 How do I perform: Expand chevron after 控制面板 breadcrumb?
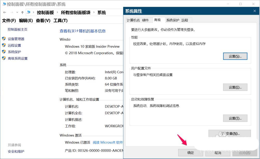(57, 13)
